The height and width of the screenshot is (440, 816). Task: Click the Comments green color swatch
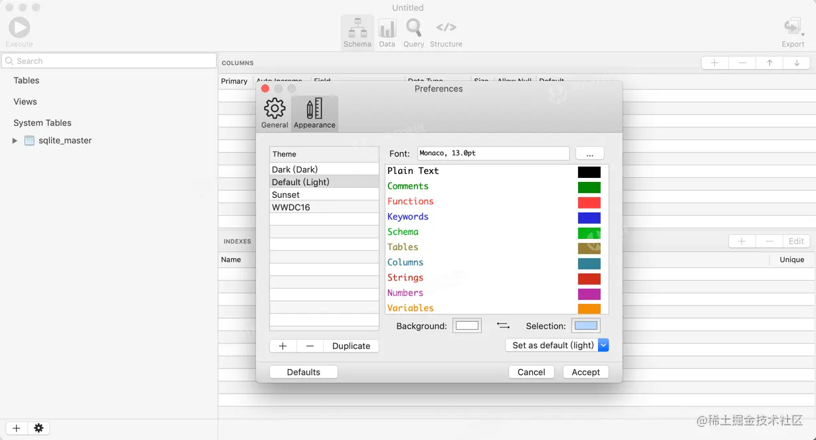[589, 187]
